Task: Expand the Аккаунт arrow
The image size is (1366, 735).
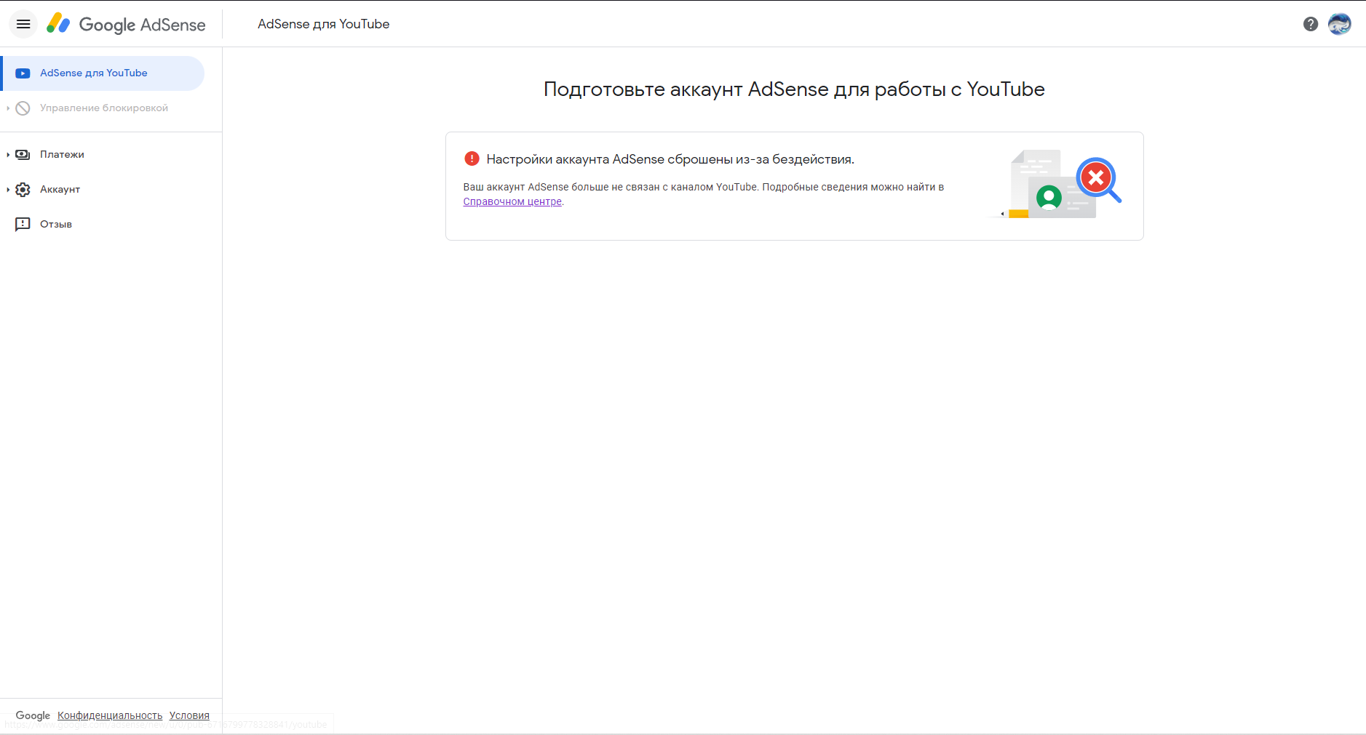Action: [8, 190]
